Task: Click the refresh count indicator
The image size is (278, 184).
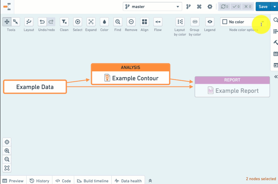Action: 225,7
